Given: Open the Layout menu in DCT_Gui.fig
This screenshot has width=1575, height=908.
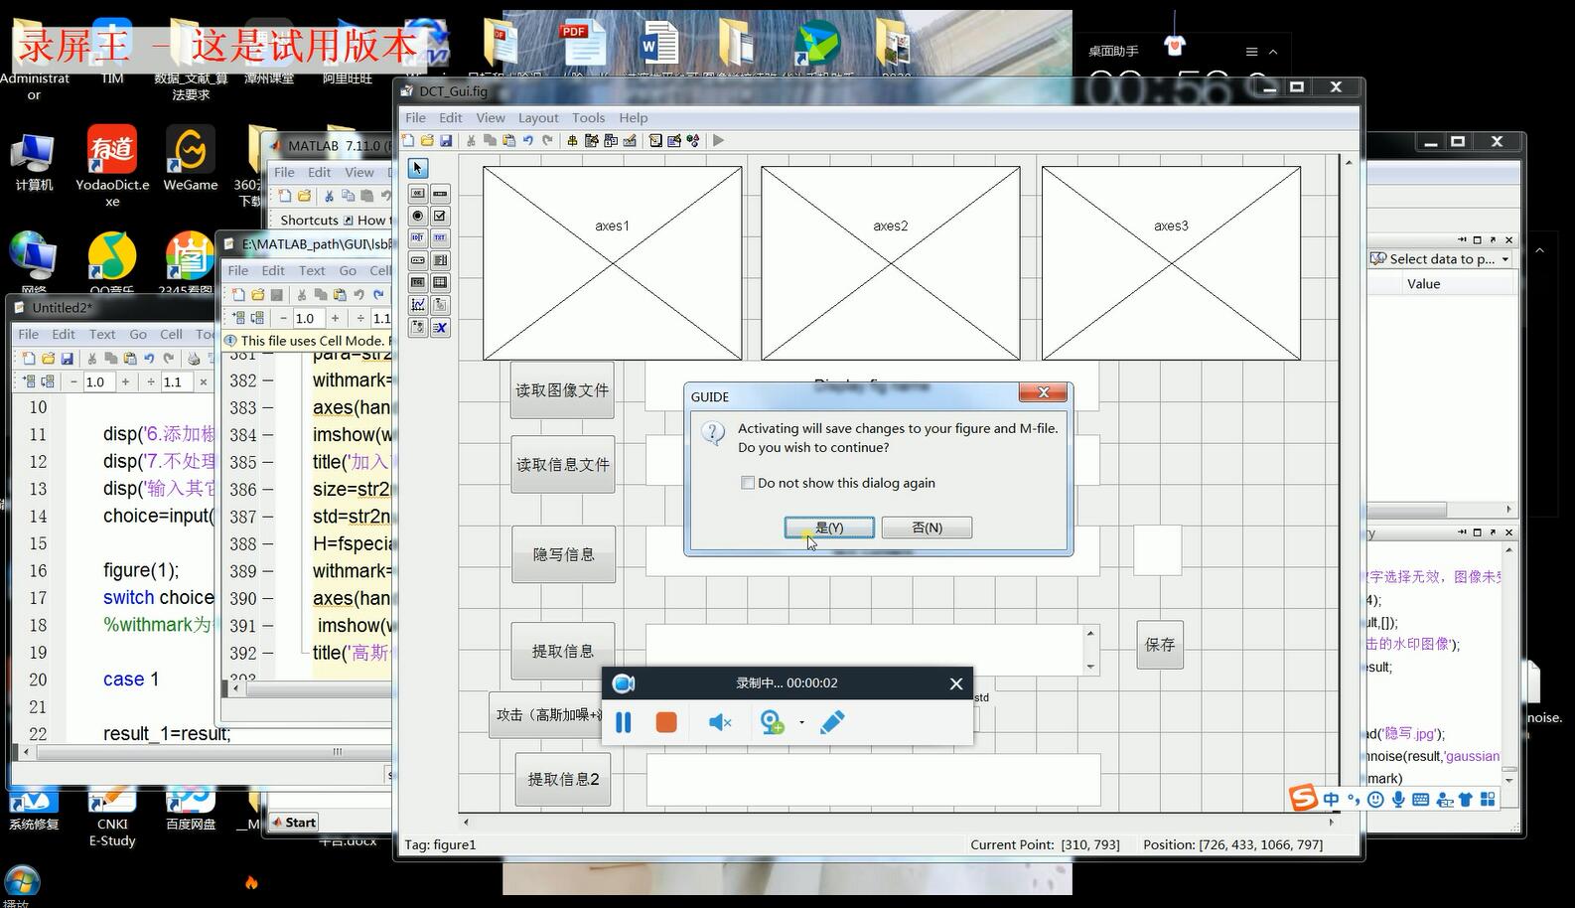Looking at the screenshot, I should pos(538,117).
